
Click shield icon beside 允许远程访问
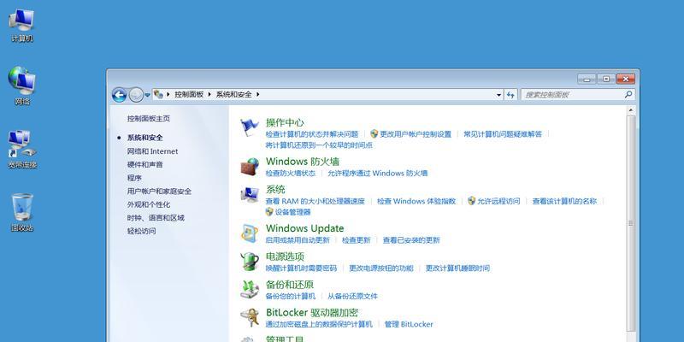[472, 201]
